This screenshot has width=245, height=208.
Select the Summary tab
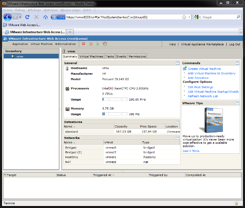[70, 56]
